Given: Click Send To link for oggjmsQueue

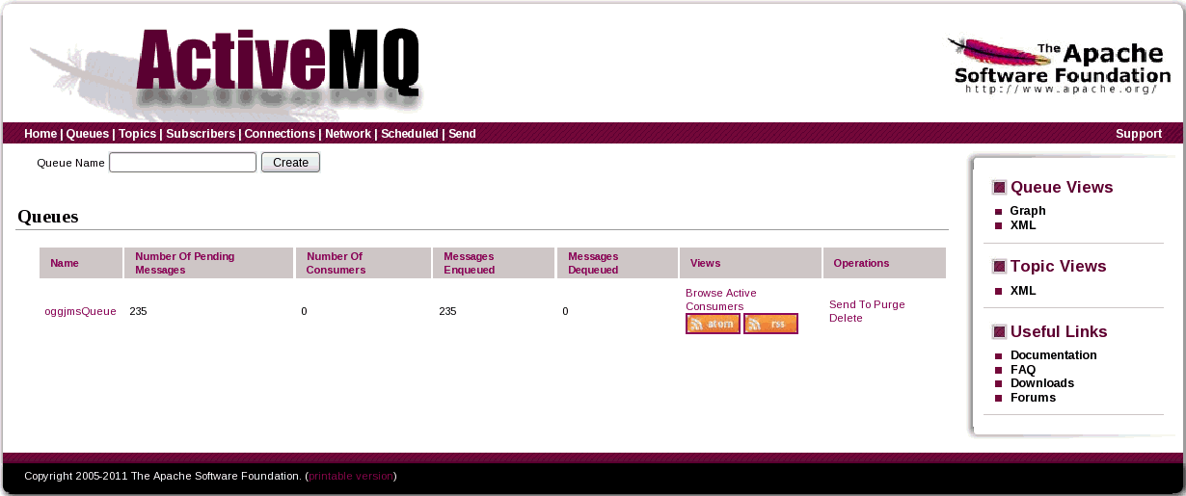Looking at the screenshot, I should point(849,304).
